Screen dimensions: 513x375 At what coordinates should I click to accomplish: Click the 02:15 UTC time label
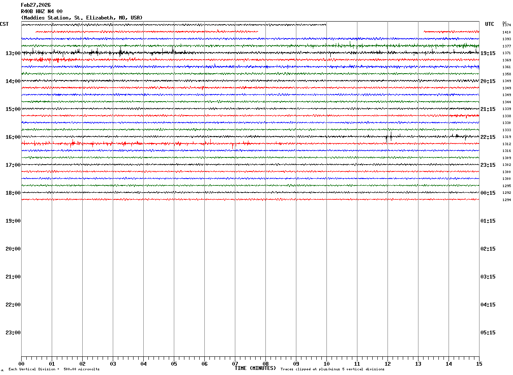(488, 249)
